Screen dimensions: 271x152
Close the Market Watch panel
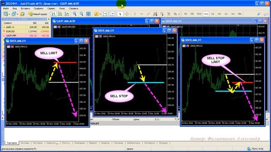click(49, 19)
